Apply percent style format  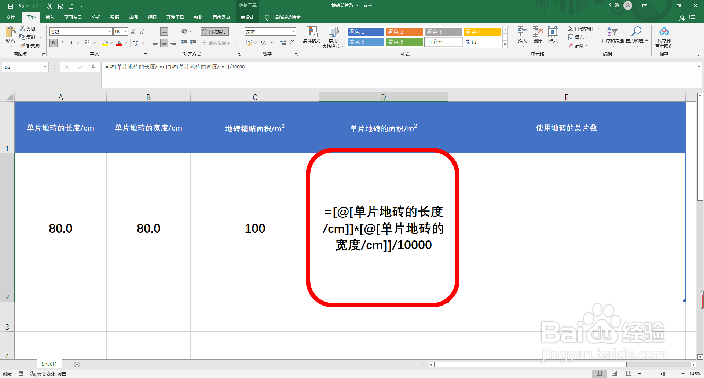click(x=263, y=43)
